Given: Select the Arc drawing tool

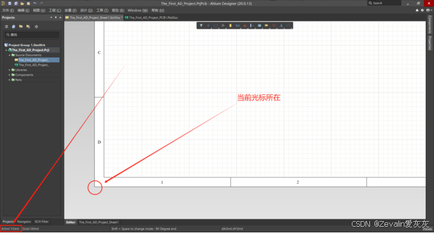Looking at the screenshot, I should click(x=288, y=26).
